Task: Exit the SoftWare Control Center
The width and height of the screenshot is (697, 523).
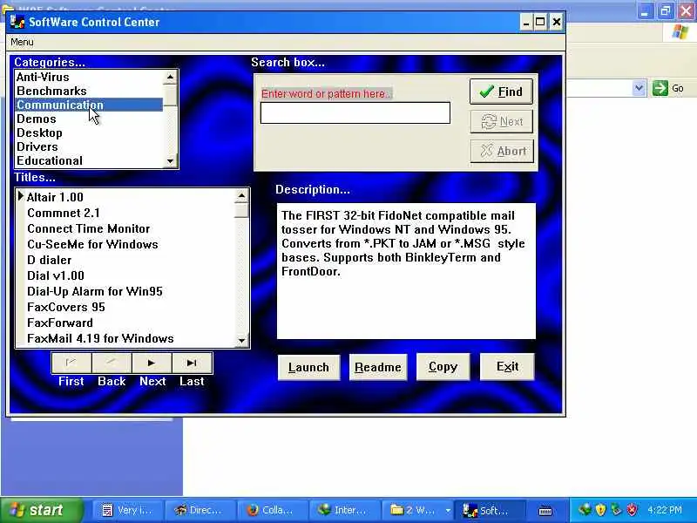Action: (x=507, y=367)
